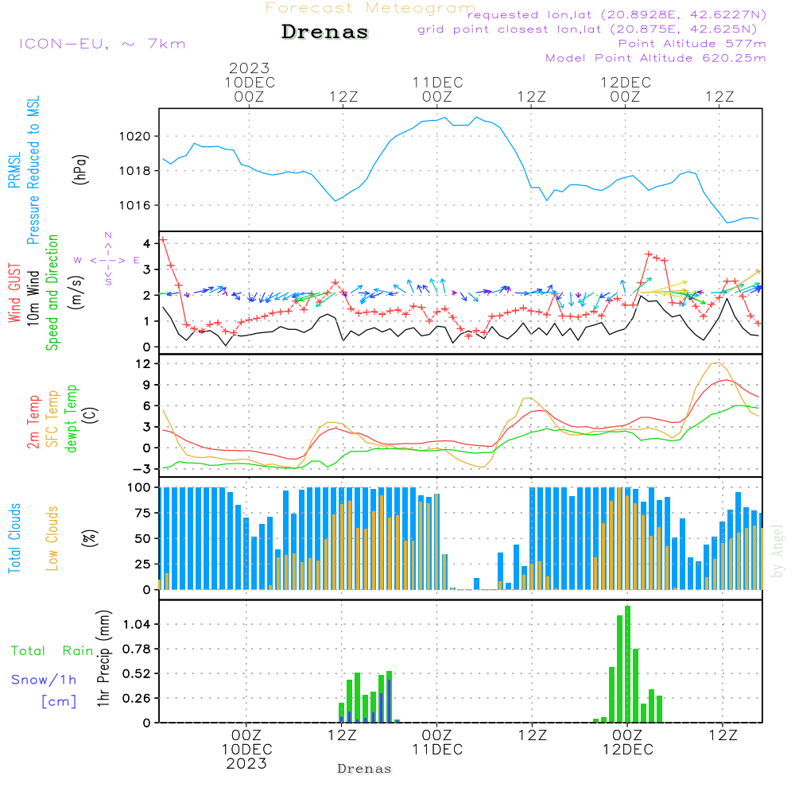Click the N-S-W-E compass rose
The image size is (795, 795).
(x=107, y=260)
